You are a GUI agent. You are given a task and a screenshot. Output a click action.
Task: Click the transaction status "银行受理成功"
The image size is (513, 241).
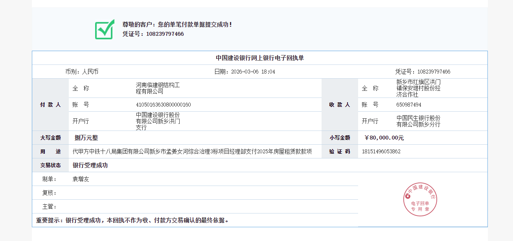[90, 166]
